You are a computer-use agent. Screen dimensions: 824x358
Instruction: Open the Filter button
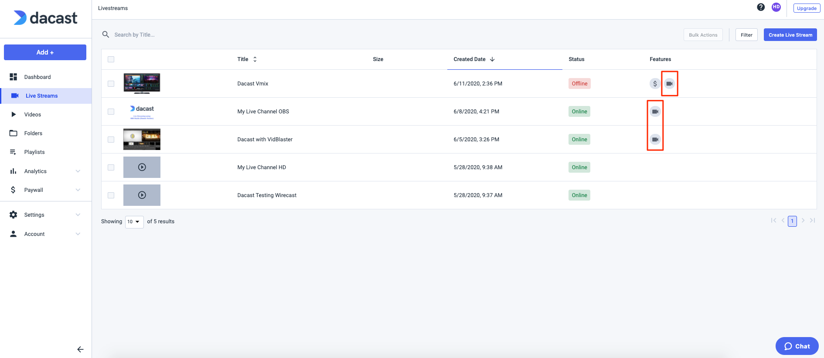coord(746,35)
